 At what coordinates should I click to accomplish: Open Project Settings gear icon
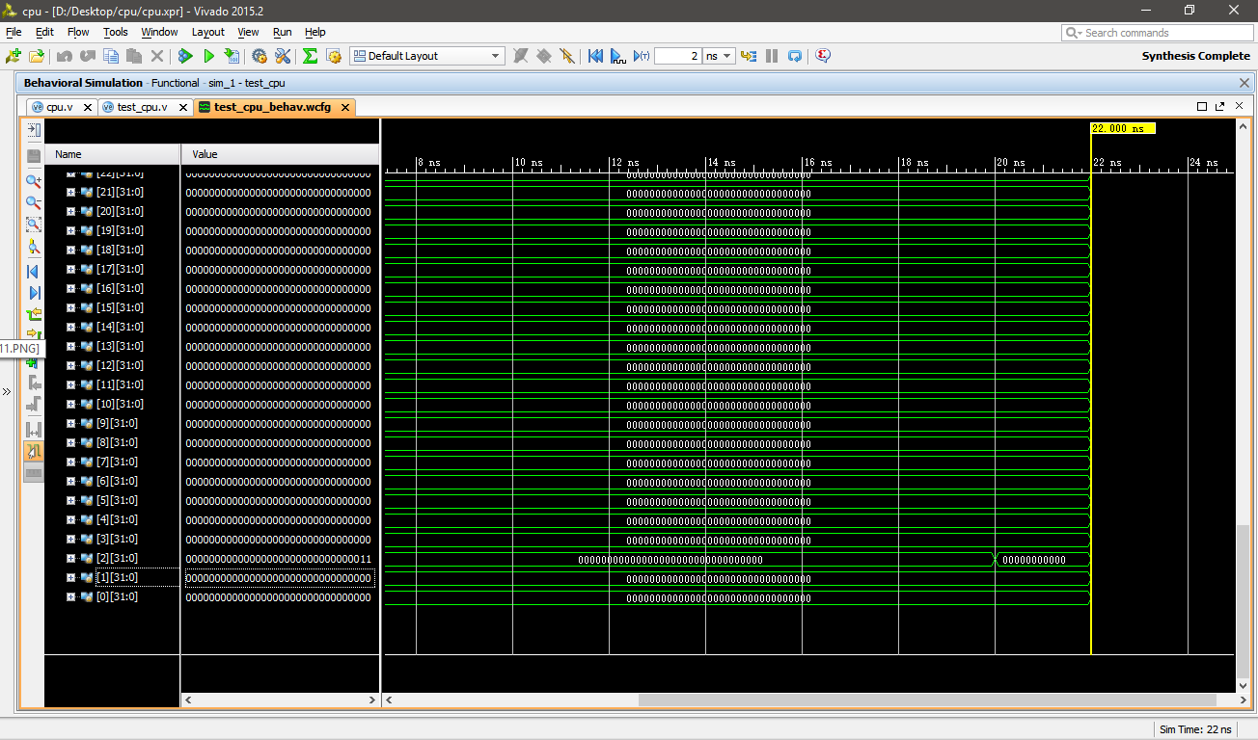click(260, 56)
